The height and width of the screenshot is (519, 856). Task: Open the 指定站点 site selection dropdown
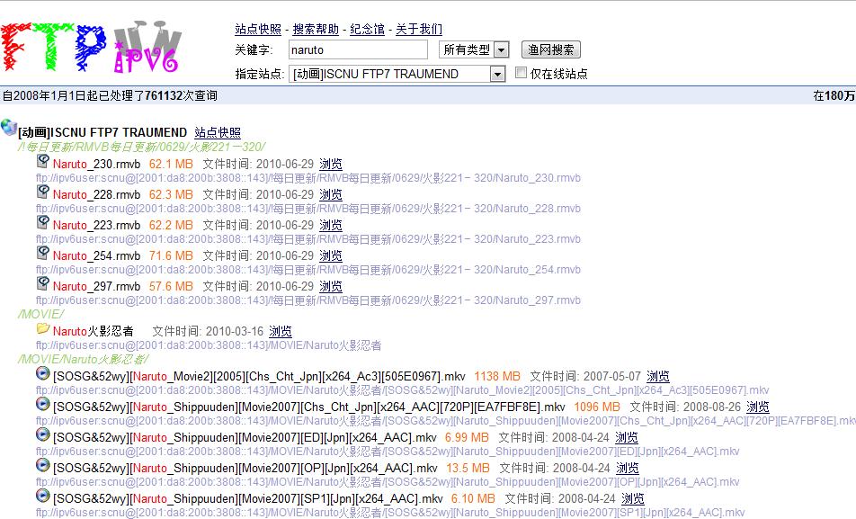click(x=497, y=74)
